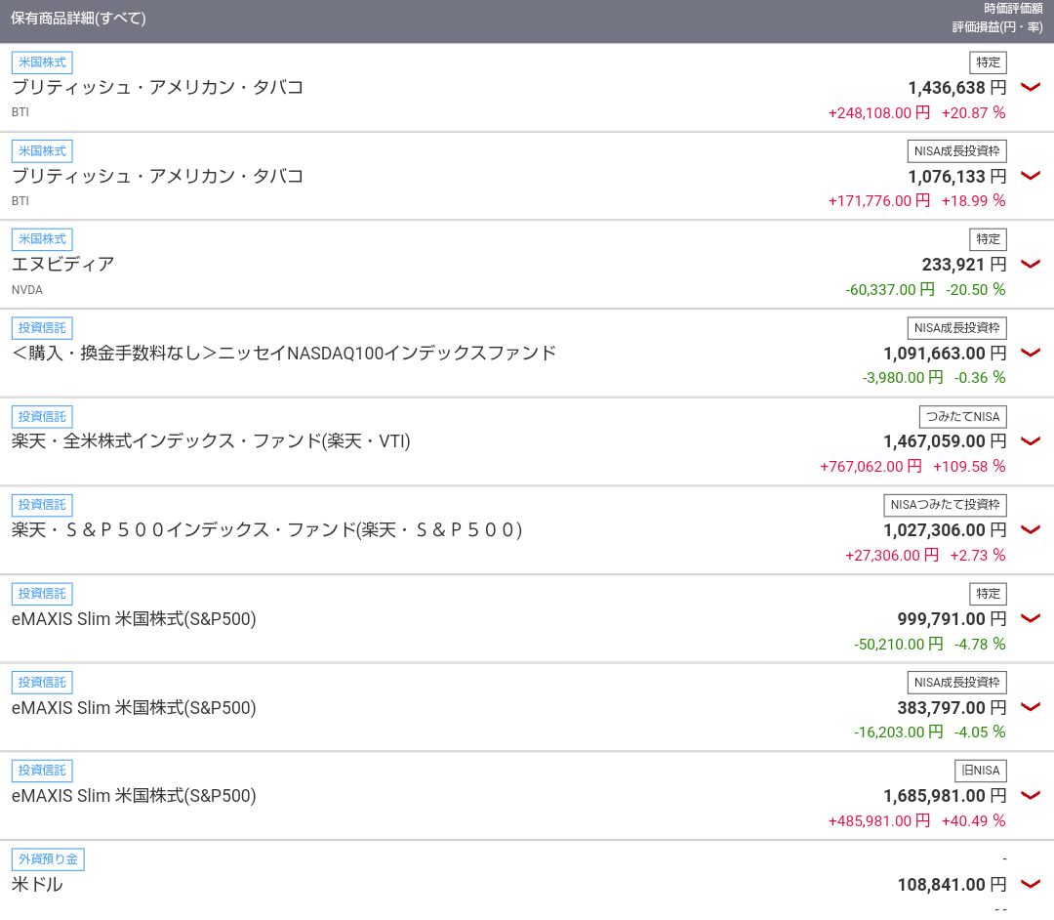The image size is (1054, 920).
Task: Click the value 1,467,059.00 円
Action: pyautogui.click(x=945, y=441)
